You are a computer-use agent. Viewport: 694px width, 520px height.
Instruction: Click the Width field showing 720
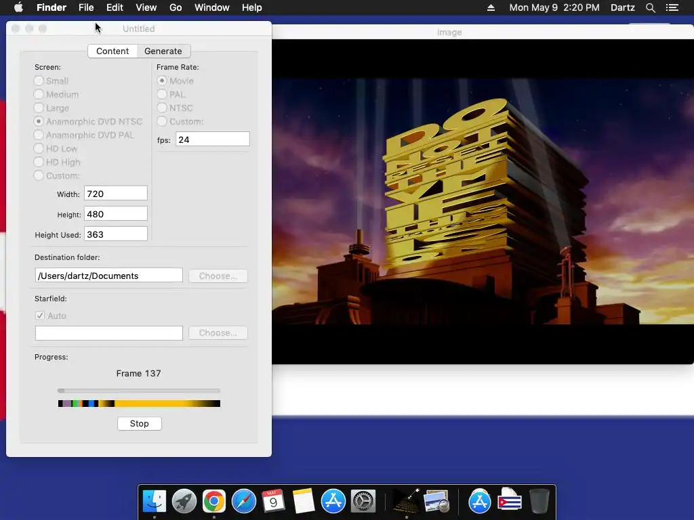[115, 194]
